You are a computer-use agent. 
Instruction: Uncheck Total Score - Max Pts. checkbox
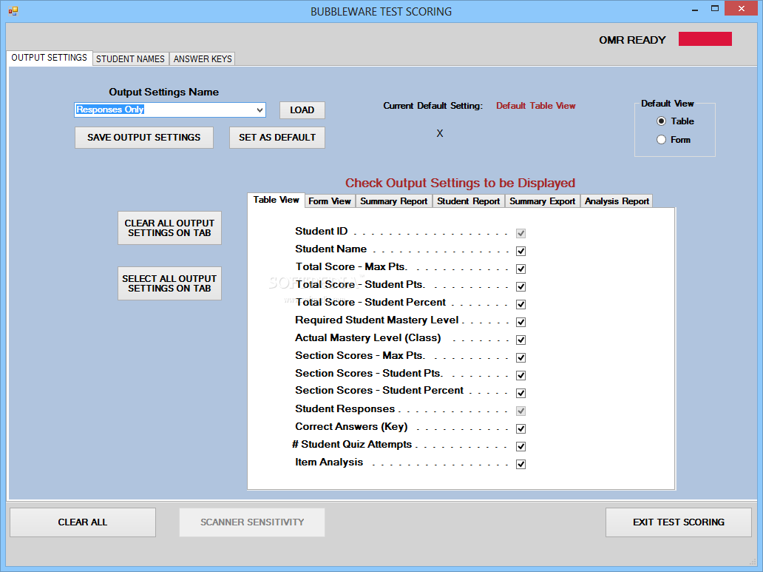[520, 269]
